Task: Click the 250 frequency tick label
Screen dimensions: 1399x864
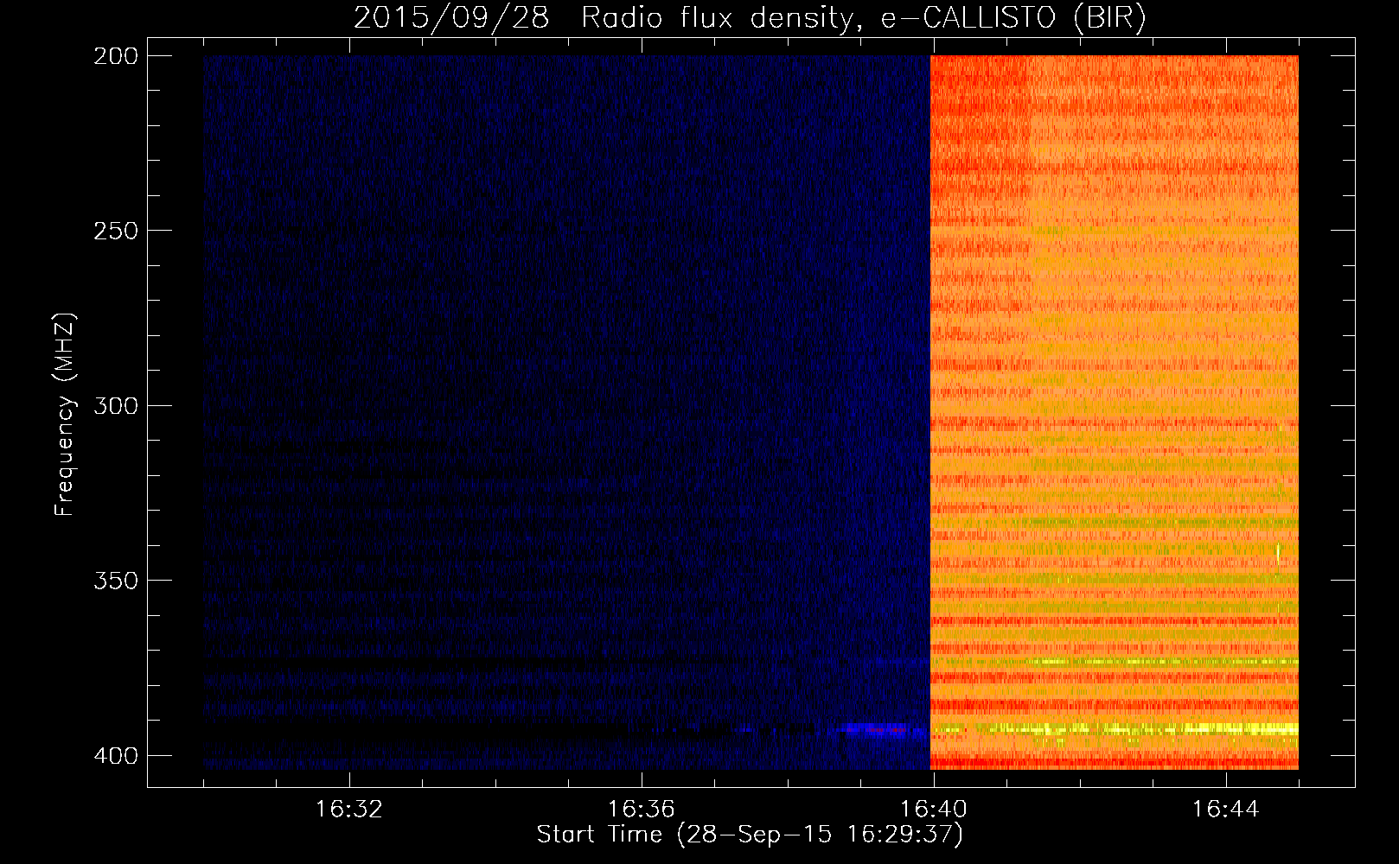Action: (115, 231)
